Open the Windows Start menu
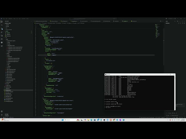This screenshot has width=186, height=139. tap(62, 120)
